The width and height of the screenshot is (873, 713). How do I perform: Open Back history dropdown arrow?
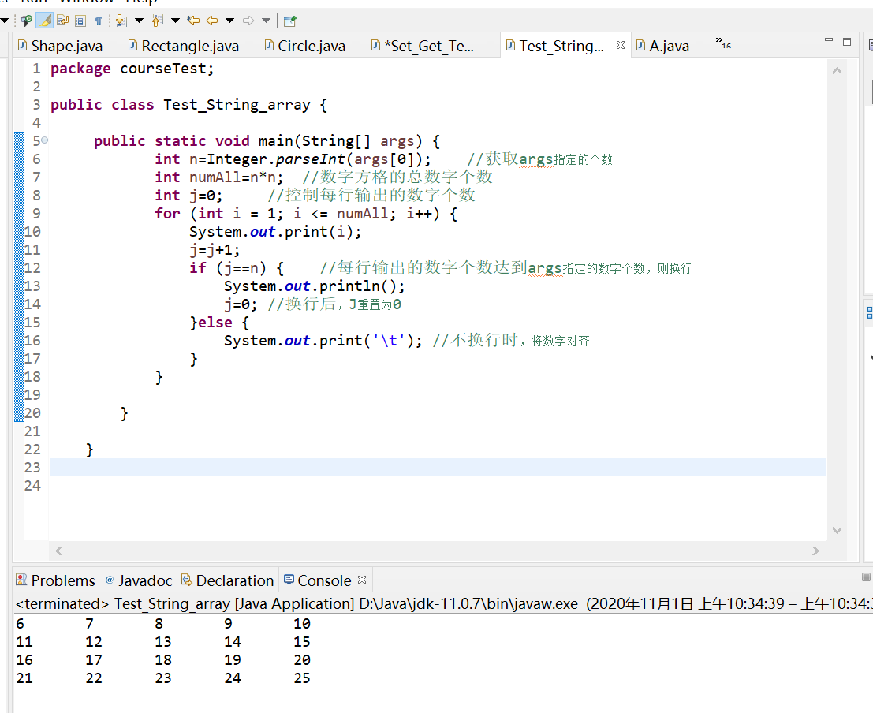click(x=230, y=21)
